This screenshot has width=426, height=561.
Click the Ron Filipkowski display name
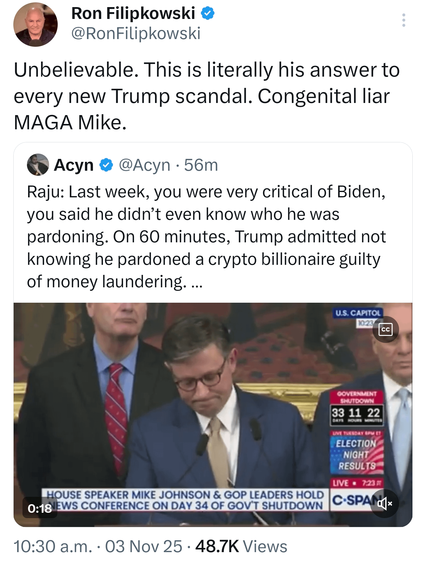click(133, 13)
